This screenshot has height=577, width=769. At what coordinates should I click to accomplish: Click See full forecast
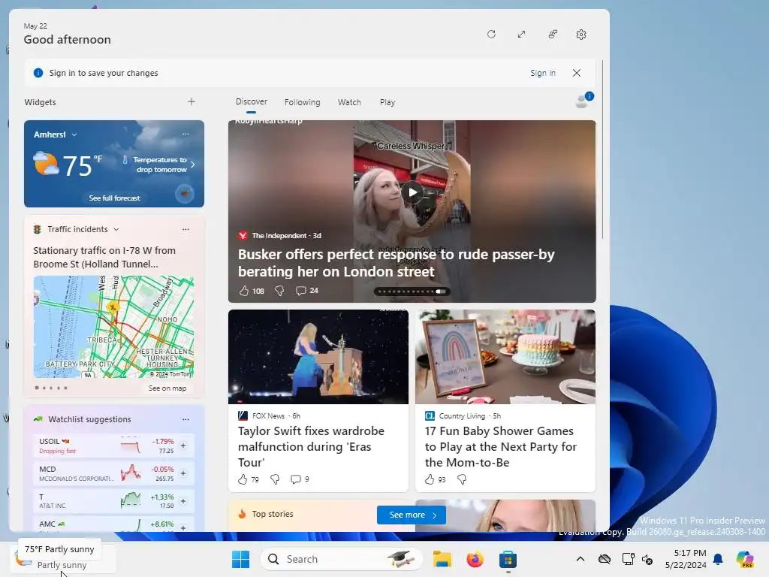[x=114, y=198]
